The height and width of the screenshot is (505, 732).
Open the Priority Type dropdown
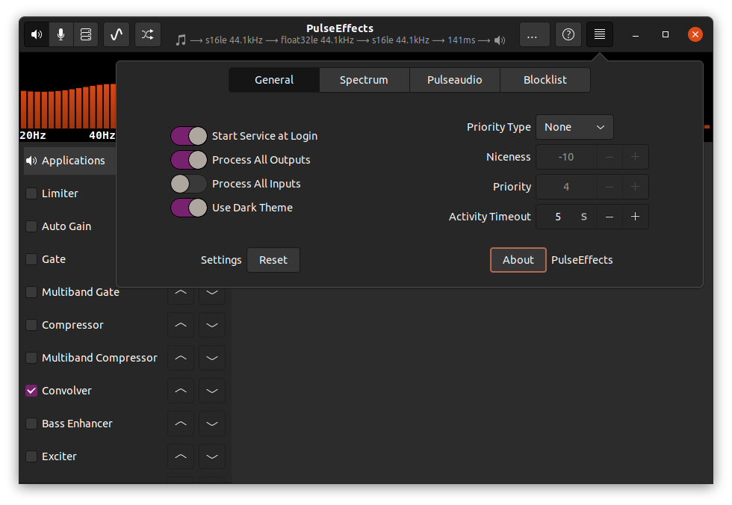[x=574, y=127]
